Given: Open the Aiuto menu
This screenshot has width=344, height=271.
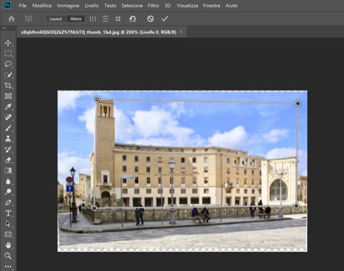Looking at the screenshot, I should pos(231,6).
